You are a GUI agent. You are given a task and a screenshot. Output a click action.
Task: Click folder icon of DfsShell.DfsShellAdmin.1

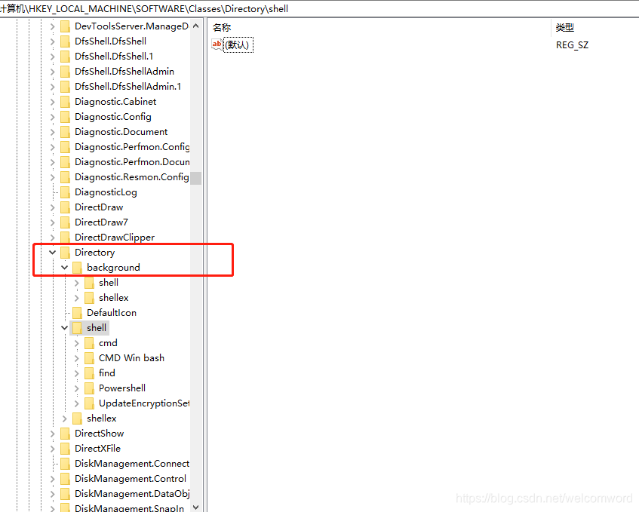coord(65,87)
